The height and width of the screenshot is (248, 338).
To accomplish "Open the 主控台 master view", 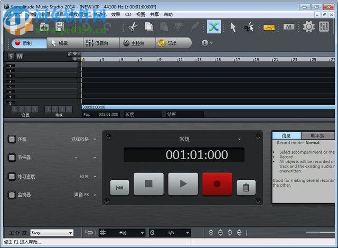I will click(x=137, y=43).
